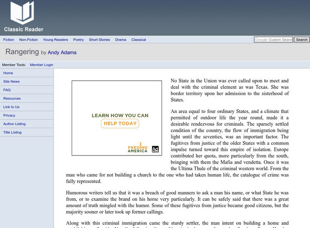Go to Young Readers section
This screenshot has width=310, height=228.
point(55,40)
